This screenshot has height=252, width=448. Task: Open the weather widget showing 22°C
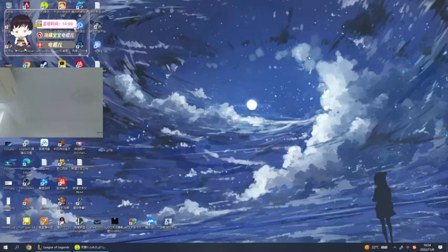click(x=376, y=247)
